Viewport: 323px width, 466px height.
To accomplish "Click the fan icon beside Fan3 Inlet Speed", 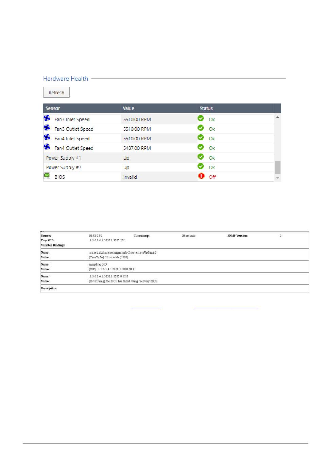I will click(47, 118).
